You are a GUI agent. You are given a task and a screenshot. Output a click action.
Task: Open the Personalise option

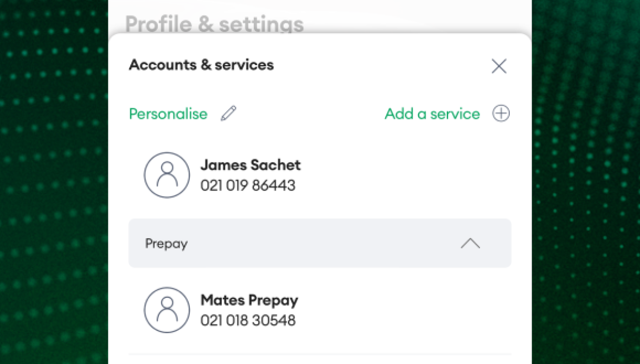[x=168, y=114]
